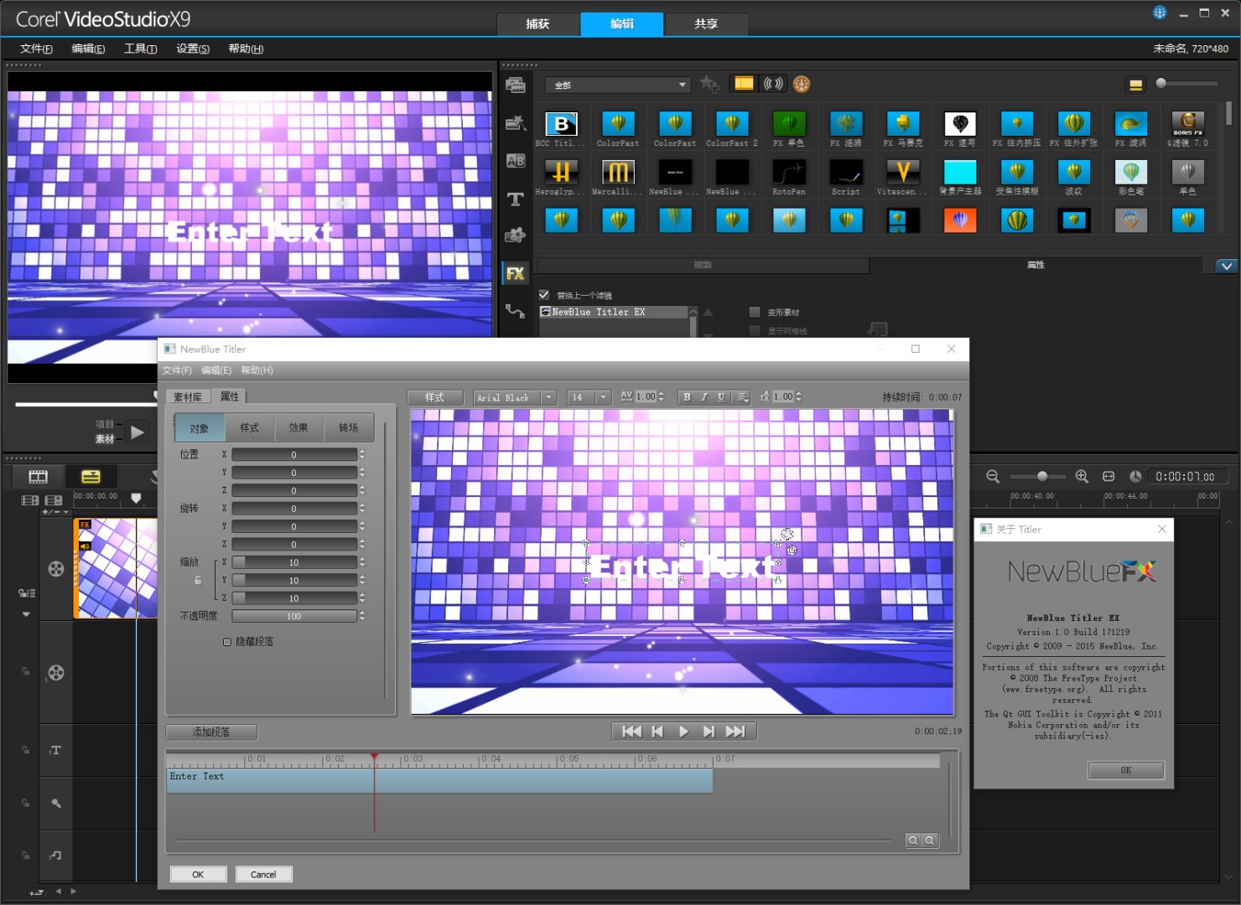The width and height of the screenshot is (1241, 905).
Task: Open the Graphic library icon
Action: [515, 235]
